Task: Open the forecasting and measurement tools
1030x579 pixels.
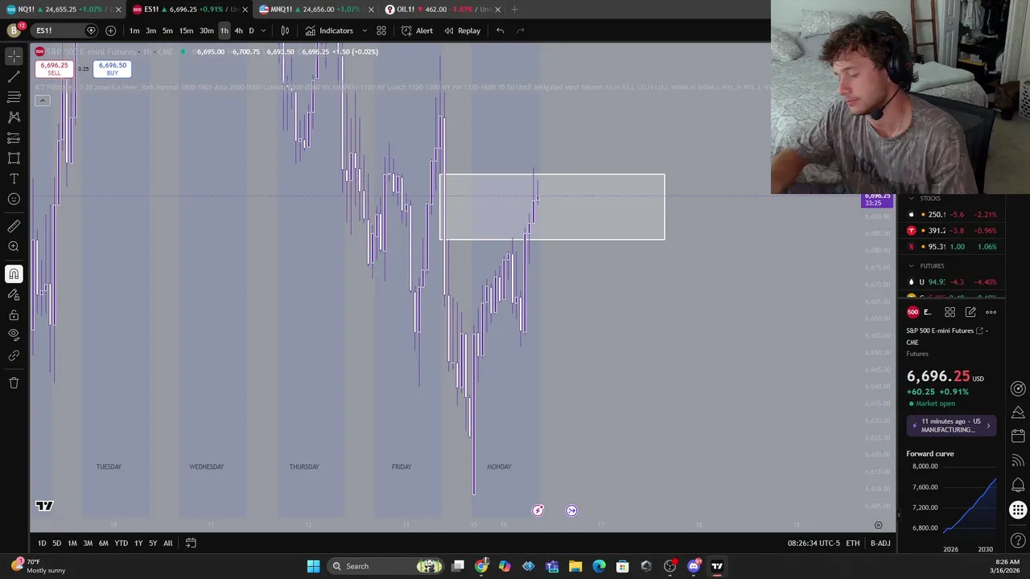Action: (x=14, y=138)
